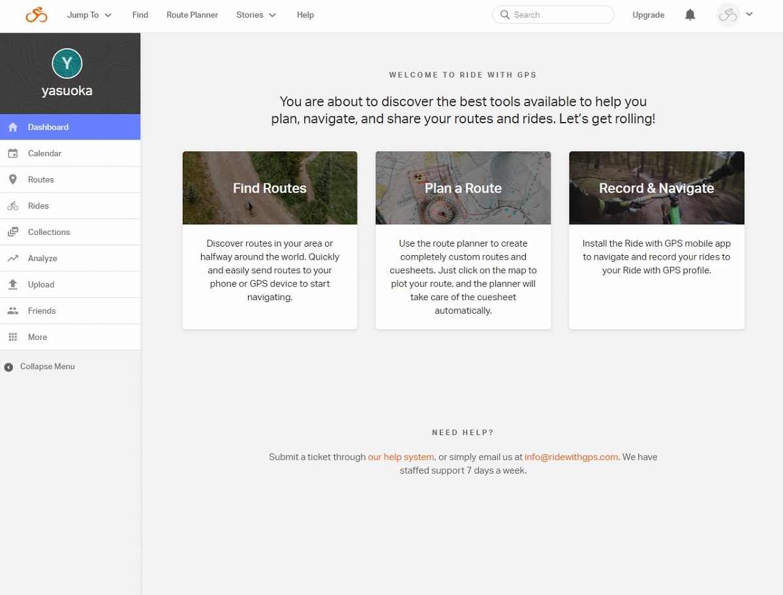The height and width of the screenshot is (595, 783).
Task: Go to Calendar in the sidebar
Action: click(x=70, y=153)
